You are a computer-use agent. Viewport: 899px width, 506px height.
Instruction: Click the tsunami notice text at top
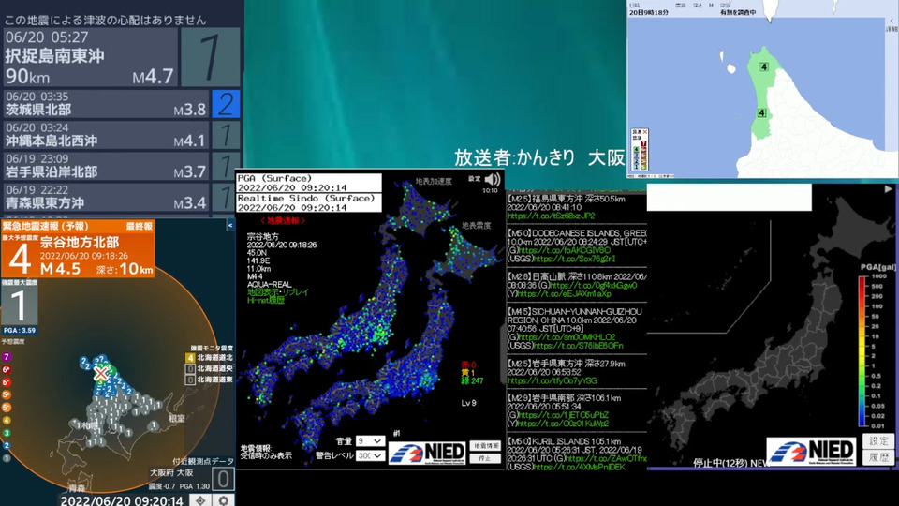click(106, 20)
